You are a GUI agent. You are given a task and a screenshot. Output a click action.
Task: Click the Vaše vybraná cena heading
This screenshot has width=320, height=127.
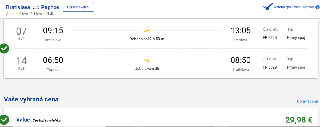(x=31, y=99)
